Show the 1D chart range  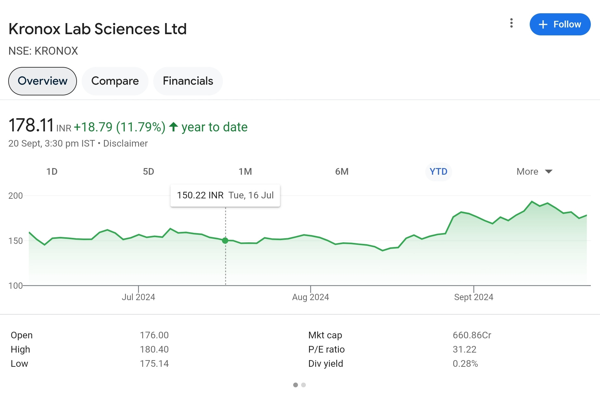point(52,172)
